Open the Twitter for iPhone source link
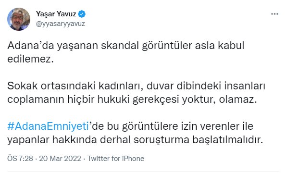 (116, 159)
